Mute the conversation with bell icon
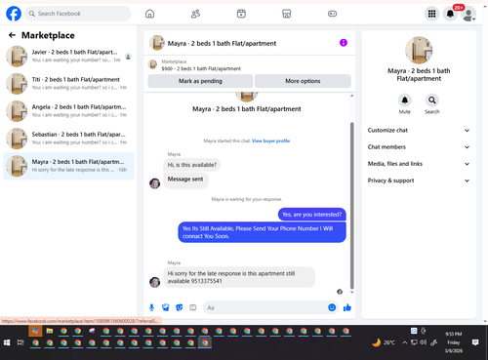The image size is (488, 360). coord(405,100)
